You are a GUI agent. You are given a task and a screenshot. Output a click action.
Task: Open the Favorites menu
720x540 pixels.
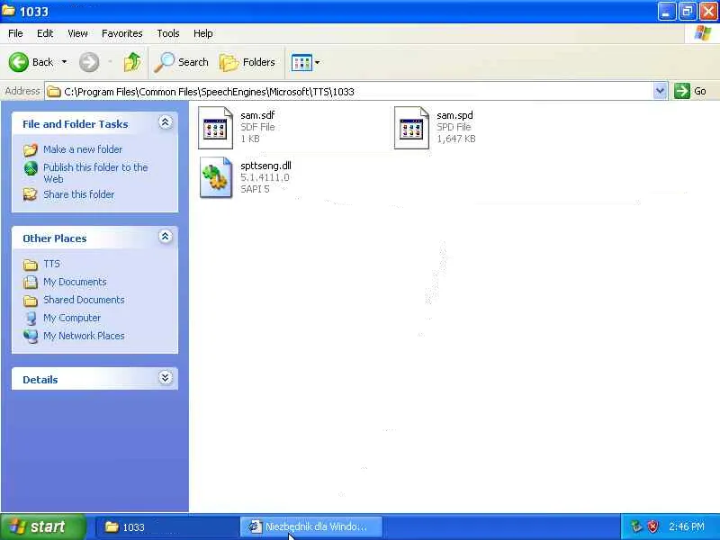coord(122,33)
